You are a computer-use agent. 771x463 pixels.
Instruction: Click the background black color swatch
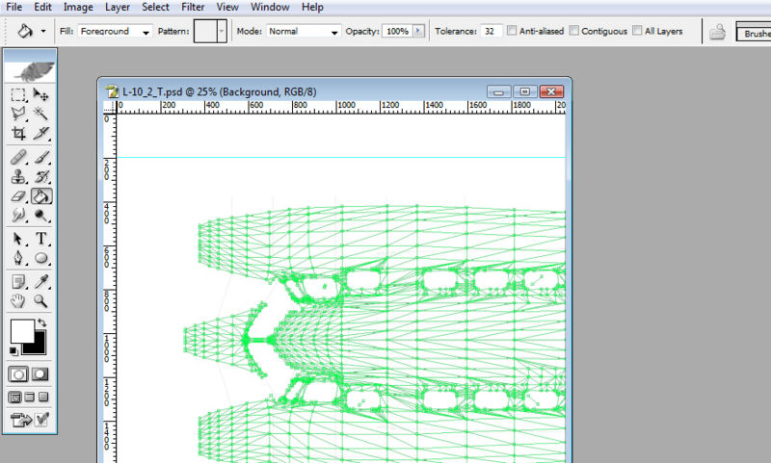40,347
